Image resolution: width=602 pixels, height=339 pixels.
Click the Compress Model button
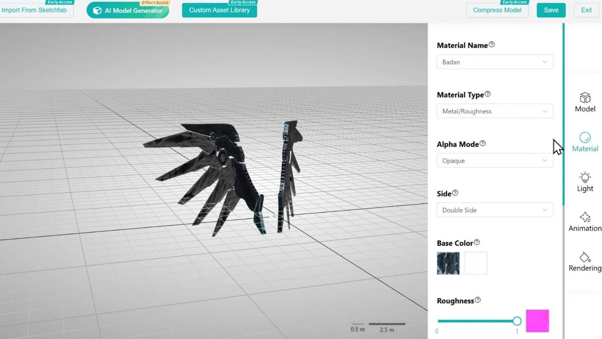(x=497, y=10)
